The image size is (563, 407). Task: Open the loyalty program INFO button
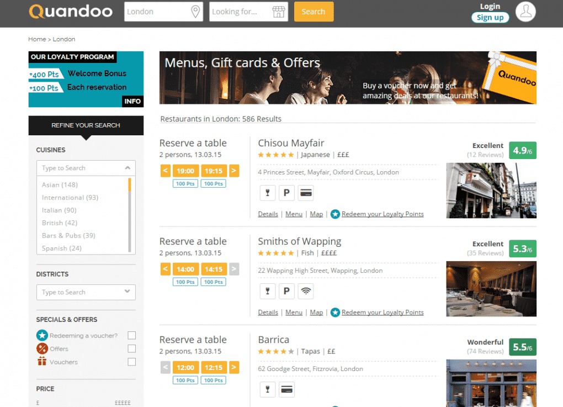click(132, 101)
